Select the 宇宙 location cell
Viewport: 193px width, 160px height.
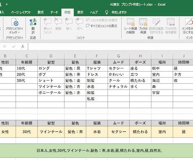(x=162, y=93)
